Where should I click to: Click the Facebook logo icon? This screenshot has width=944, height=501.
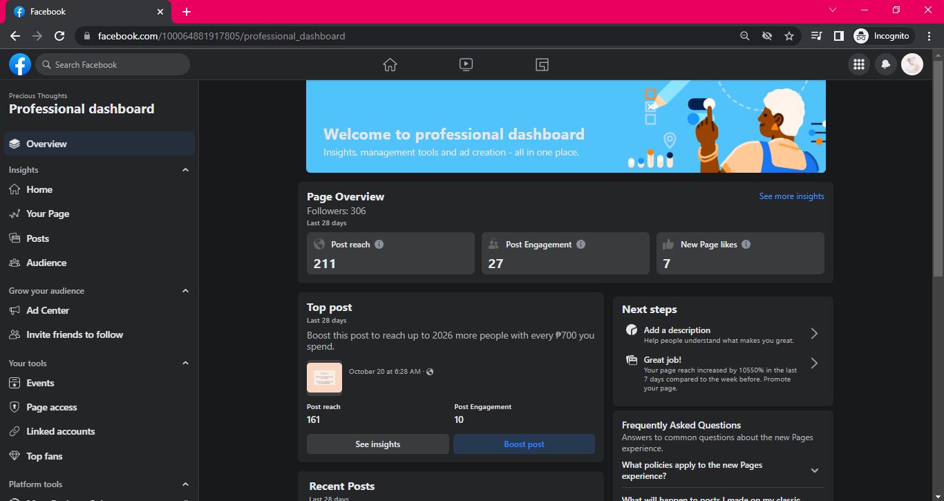coord(20,64)
